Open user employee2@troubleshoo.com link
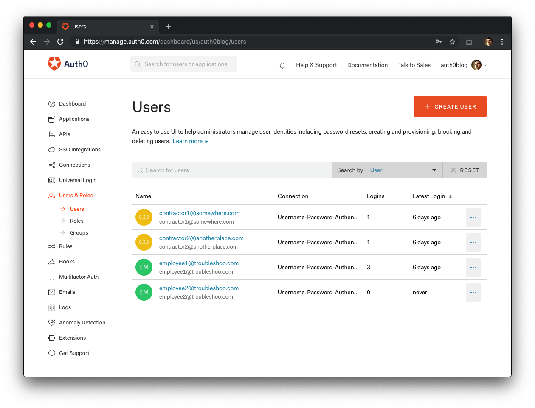The width and height of the screenshot is (535, 408). pos(199,288)
